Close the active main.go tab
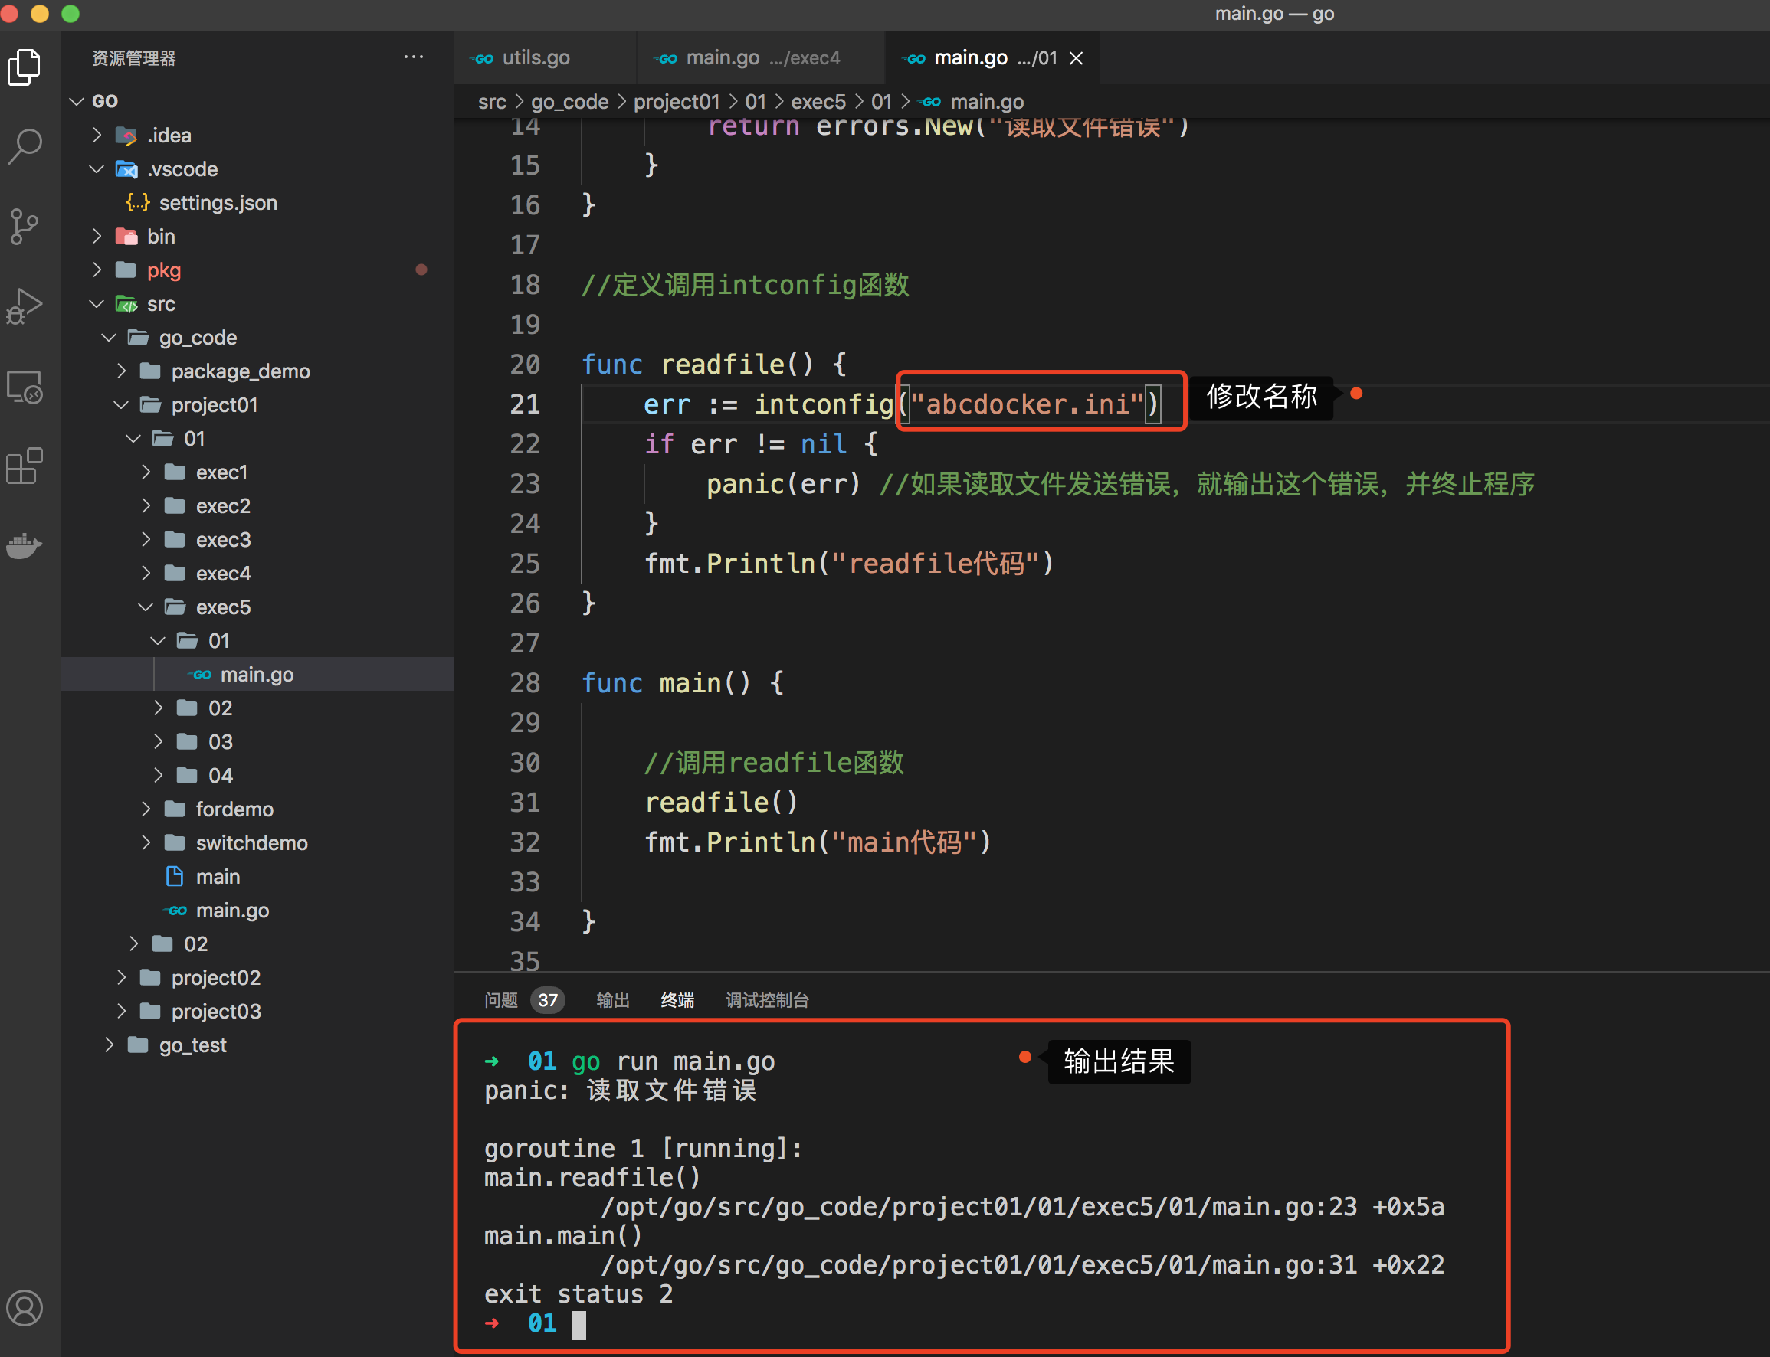The width and height of the screenshot is (1770, 1357). (1076, 58)
